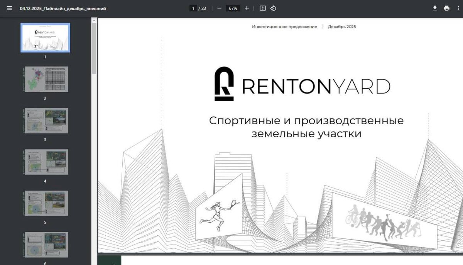Viewport: 463px width, 265px height.
Task: Click the document title in toolbar
Action: click(x=63, y=8)
